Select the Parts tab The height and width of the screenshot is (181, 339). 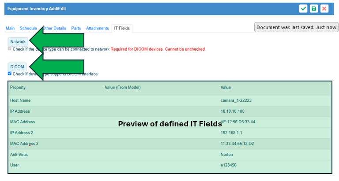click(76, 28)
